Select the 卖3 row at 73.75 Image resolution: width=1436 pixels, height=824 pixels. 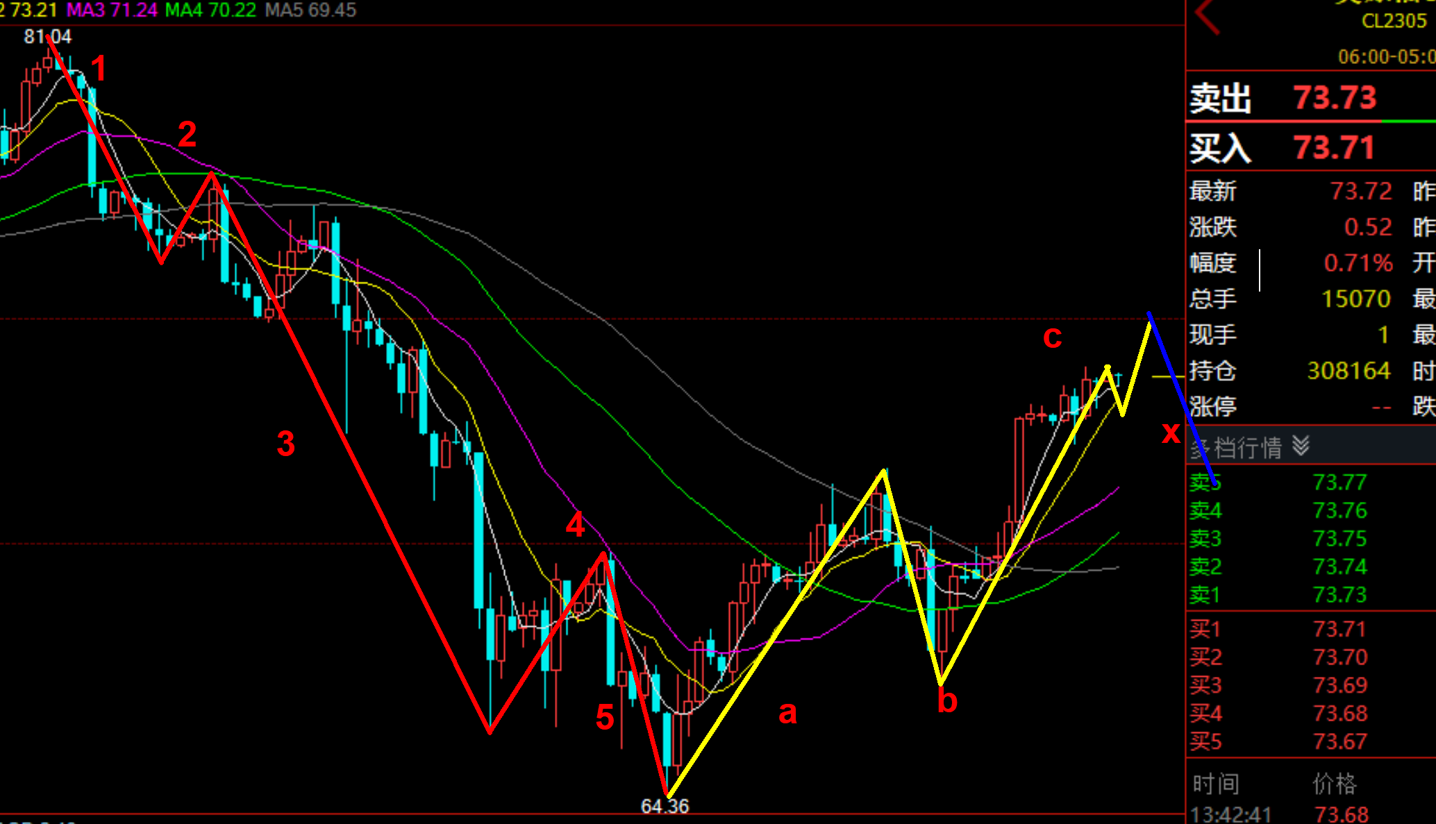tap(1310, 539)
